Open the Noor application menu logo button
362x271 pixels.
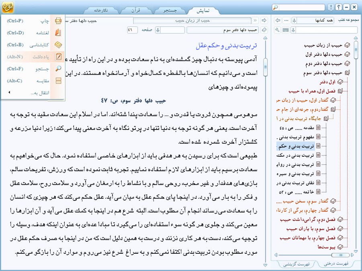[x=8, y=7]
